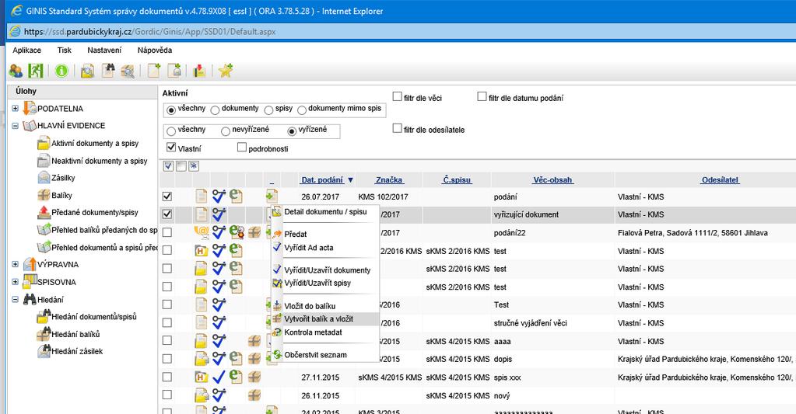Expand the VÝPRAVNA tree node
Viewport: 796px width, 414px height.
tap(16, 265)
